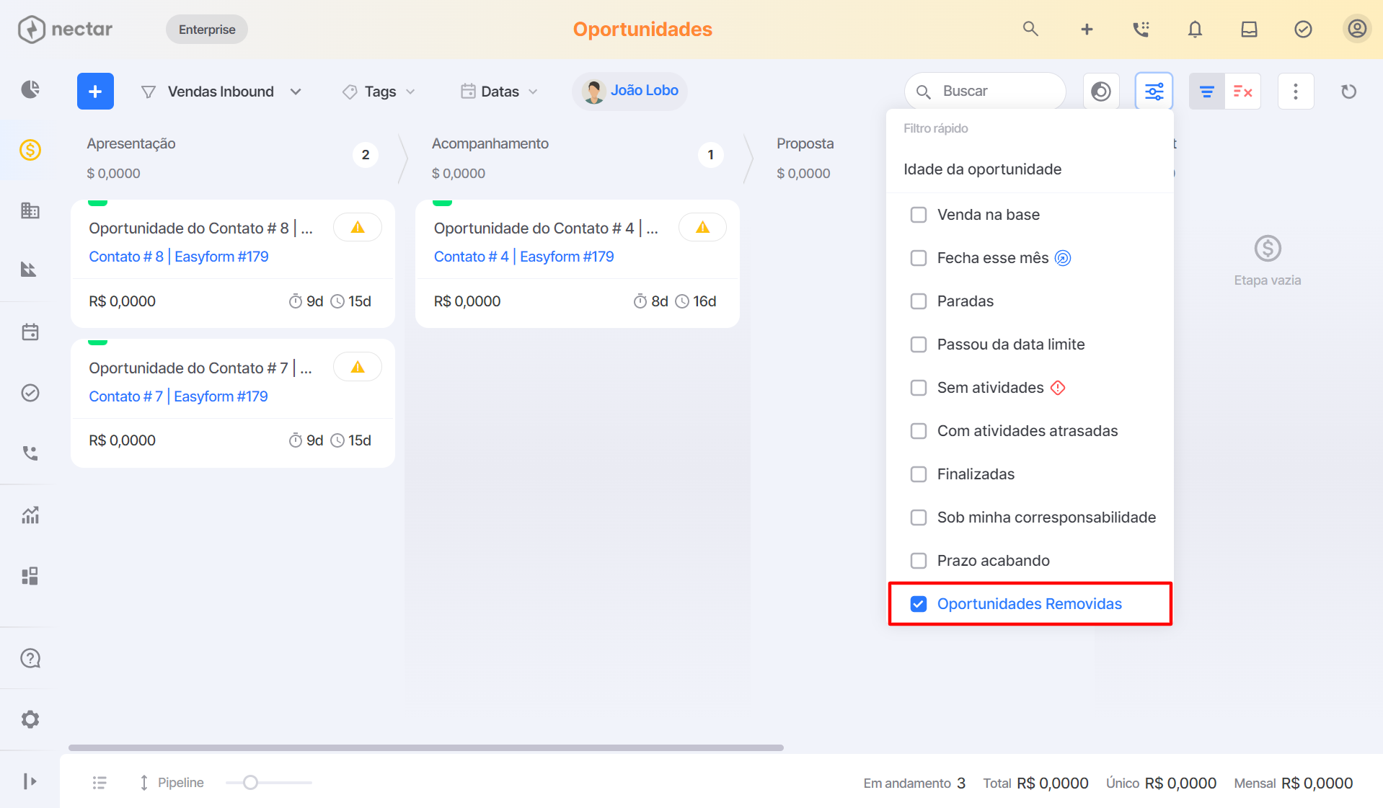
Task: Expand the Vendas Inbound pipeline dropdown
Action: point(221,92)
